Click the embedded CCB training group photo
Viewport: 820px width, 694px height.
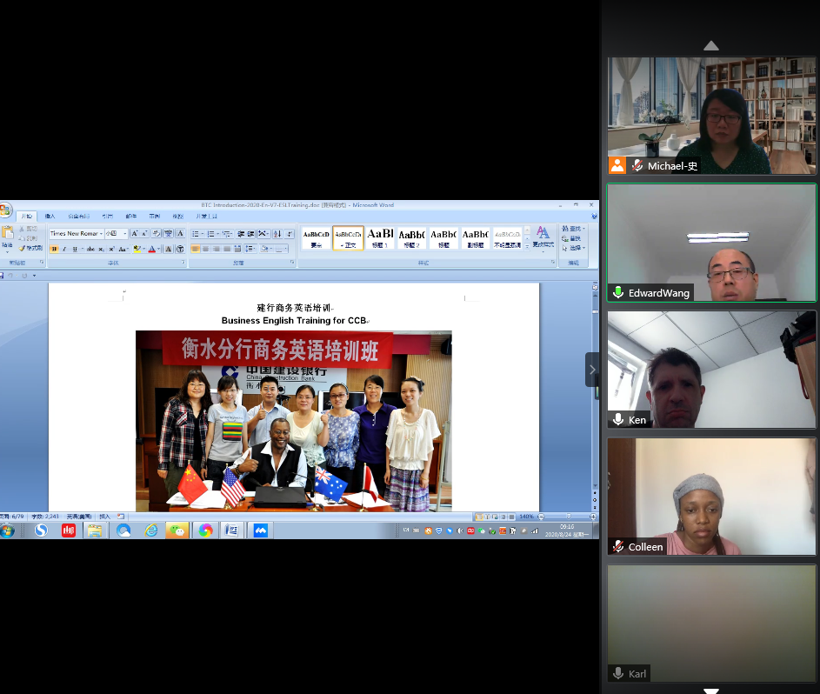point(294,421)
